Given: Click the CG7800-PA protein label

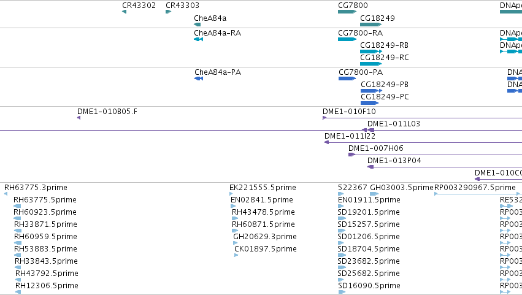Looking at the screenshot, I should click(x=361, y=72).
